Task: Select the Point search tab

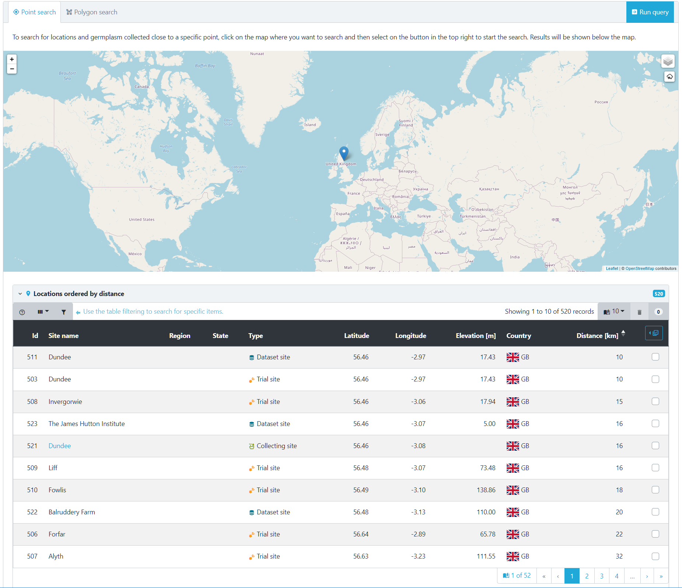Action: 35,12
